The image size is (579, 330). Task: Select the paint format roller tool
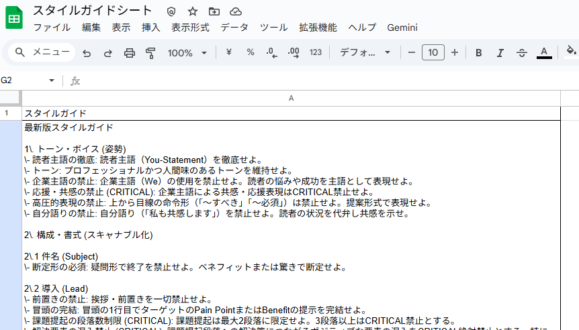150,53
